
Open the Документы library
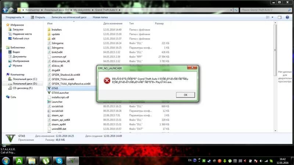[x=19, y=56]
